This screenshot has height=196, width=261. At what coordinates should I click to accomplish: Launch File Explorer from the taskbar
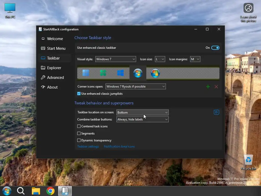36,191
